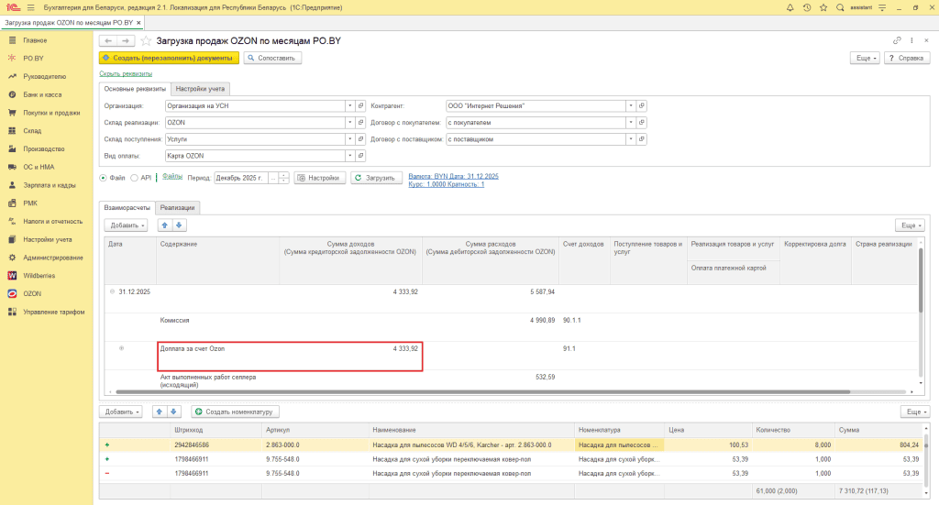Open the Wildberries sidebar section
Image resolution: width=939 pixels, height=505 pixels.
39,276
